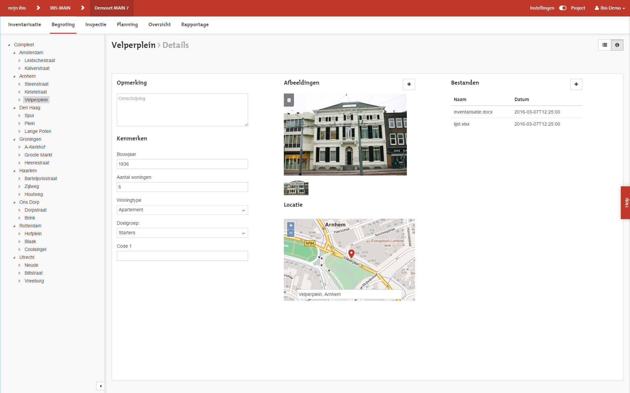Zoom in on the location map

pos(291,226)
